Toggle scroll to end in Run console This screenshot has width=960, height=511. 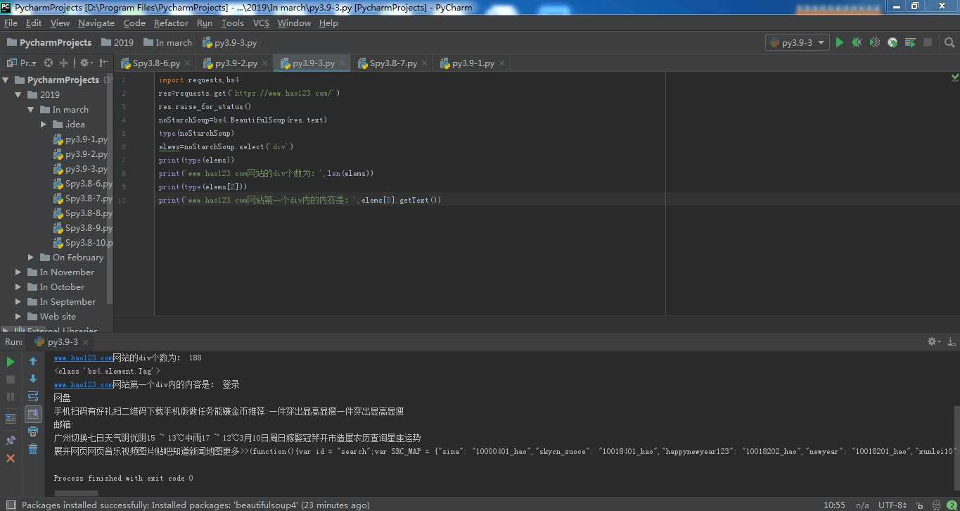33,414
